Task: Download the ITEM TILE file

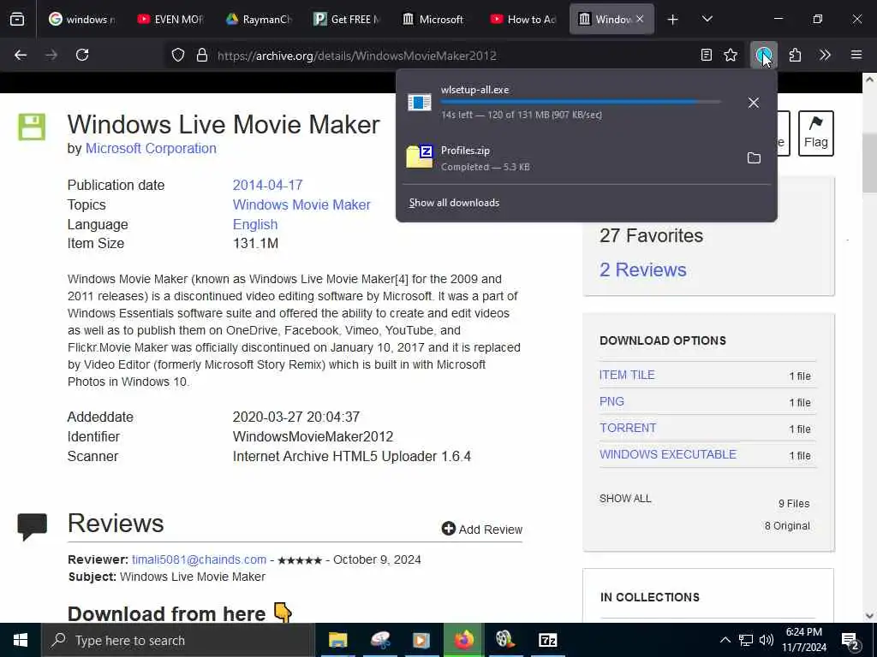Action: point(627,375)
